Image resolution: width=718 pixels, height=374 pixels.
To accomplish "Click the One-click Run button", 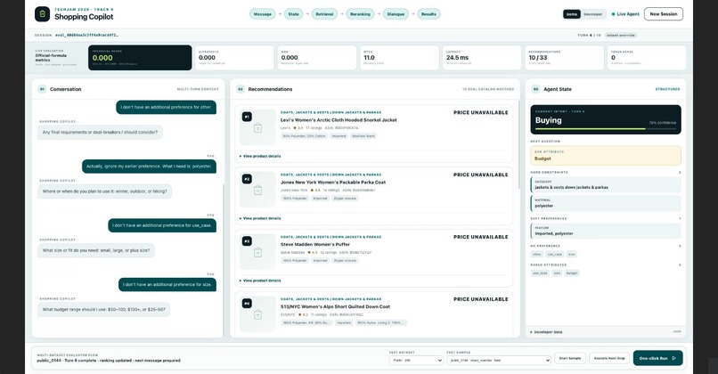I will click(658, 359).
